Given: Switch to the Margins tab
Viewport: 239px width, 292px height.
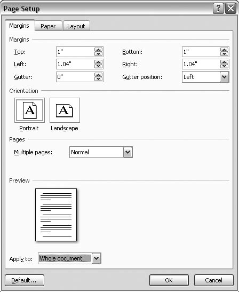Looking at the screenshot, I should point(19,26).
